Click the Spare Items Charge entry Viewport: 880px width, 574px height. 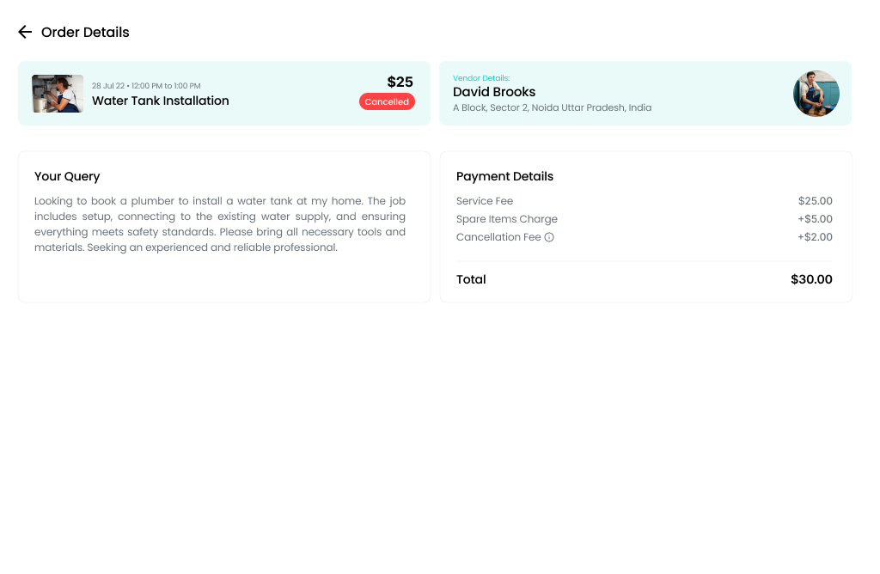point(507,219)
